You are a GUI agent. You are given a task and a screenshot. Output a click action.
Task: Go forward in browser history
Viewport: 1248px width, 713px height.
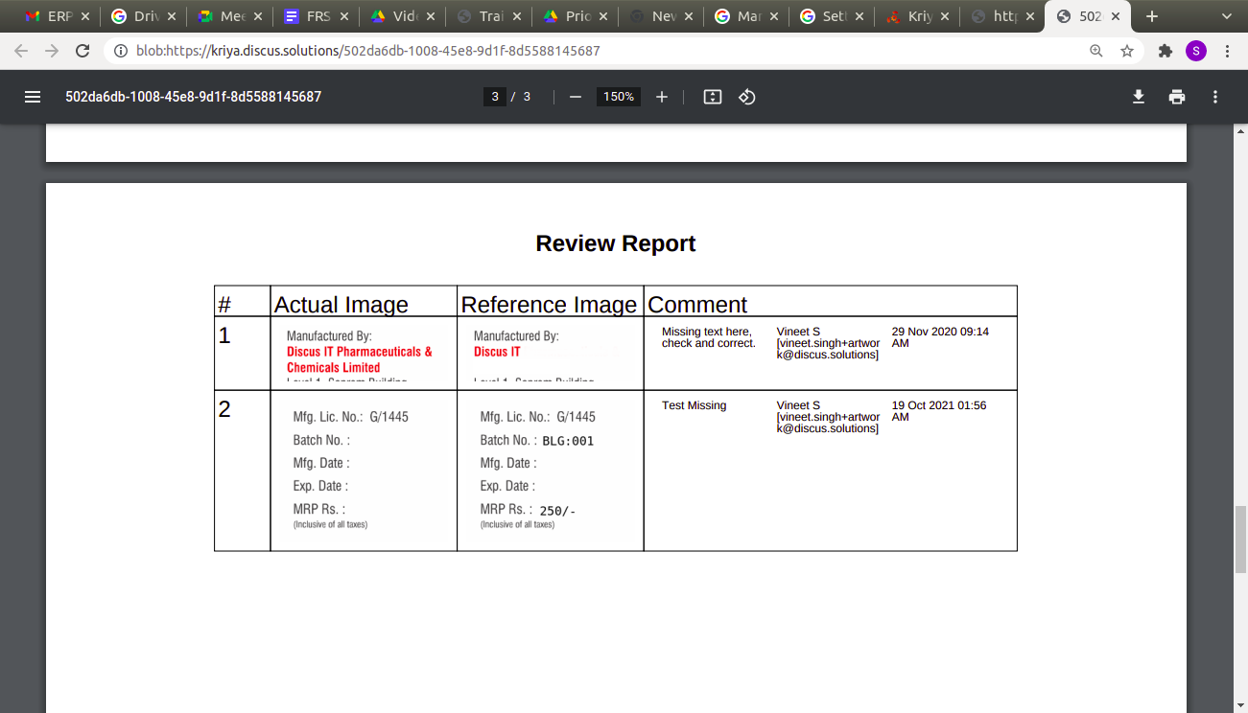coord(52,51)
